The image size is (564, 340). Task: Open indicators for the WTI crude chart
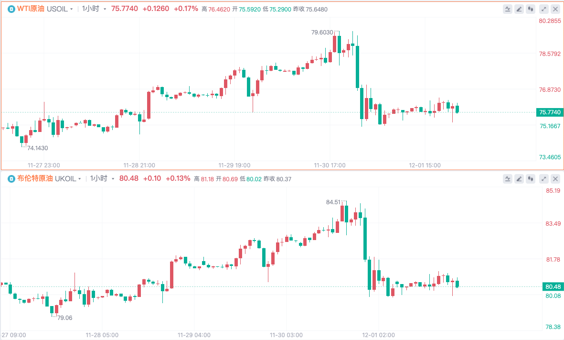pyautogui.click(x=508, y=9)
